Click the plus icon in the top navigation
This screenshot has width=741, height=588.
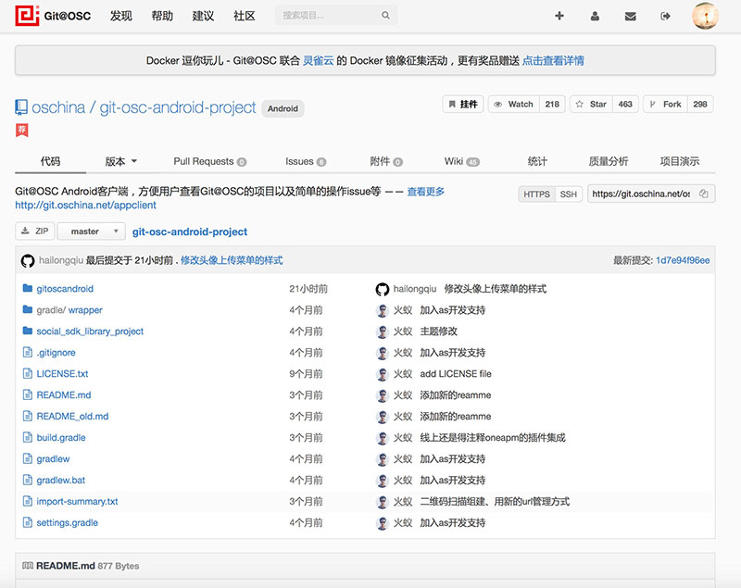point(559,16)
